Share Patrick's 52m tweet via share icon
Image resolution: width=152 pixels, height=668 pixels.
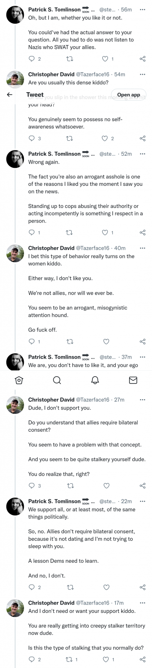pos(142,233)
